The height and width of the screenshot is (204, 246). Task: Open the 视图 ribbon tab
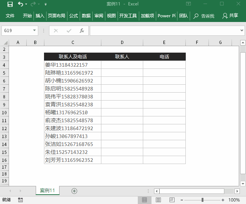pos(111,16)
